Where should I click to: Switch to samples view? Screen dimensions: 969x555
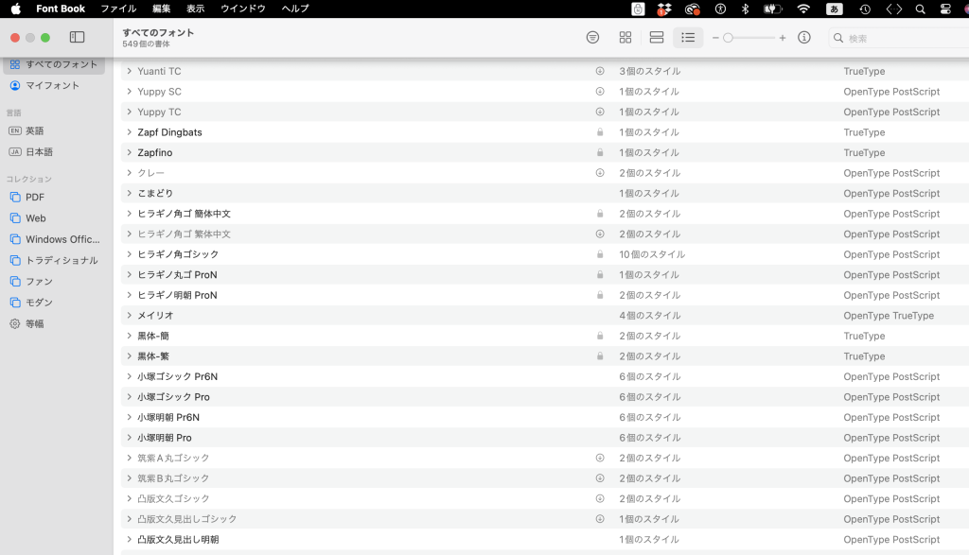657,38
